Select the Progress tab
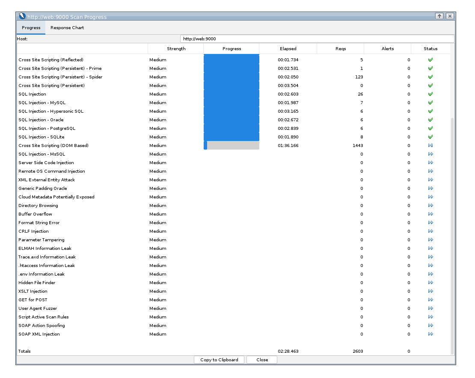475x378 pixels. [x=31, y=27]
